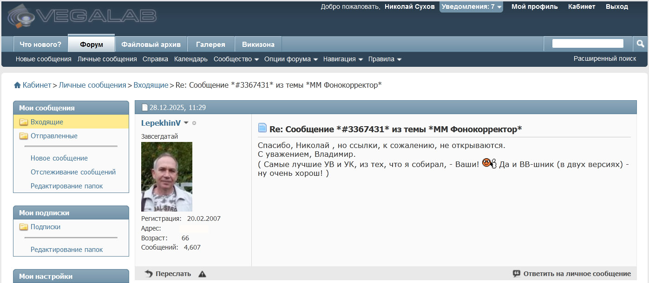Click the Мои сообщения panel header
The image size is (649, 283).
(x=71, y=108)
